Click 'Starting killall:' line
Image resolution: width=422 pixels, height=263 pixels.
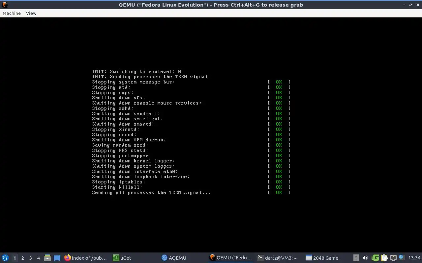coord(117,187)
